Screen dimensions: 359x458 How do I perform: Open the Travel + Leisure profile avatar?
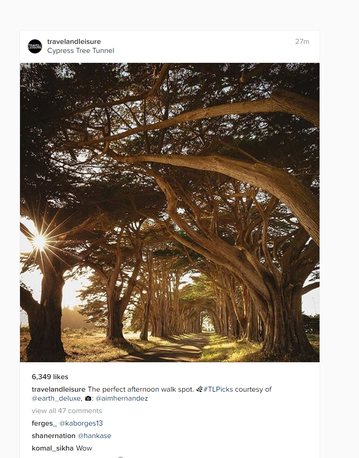(x=35, y=46)
